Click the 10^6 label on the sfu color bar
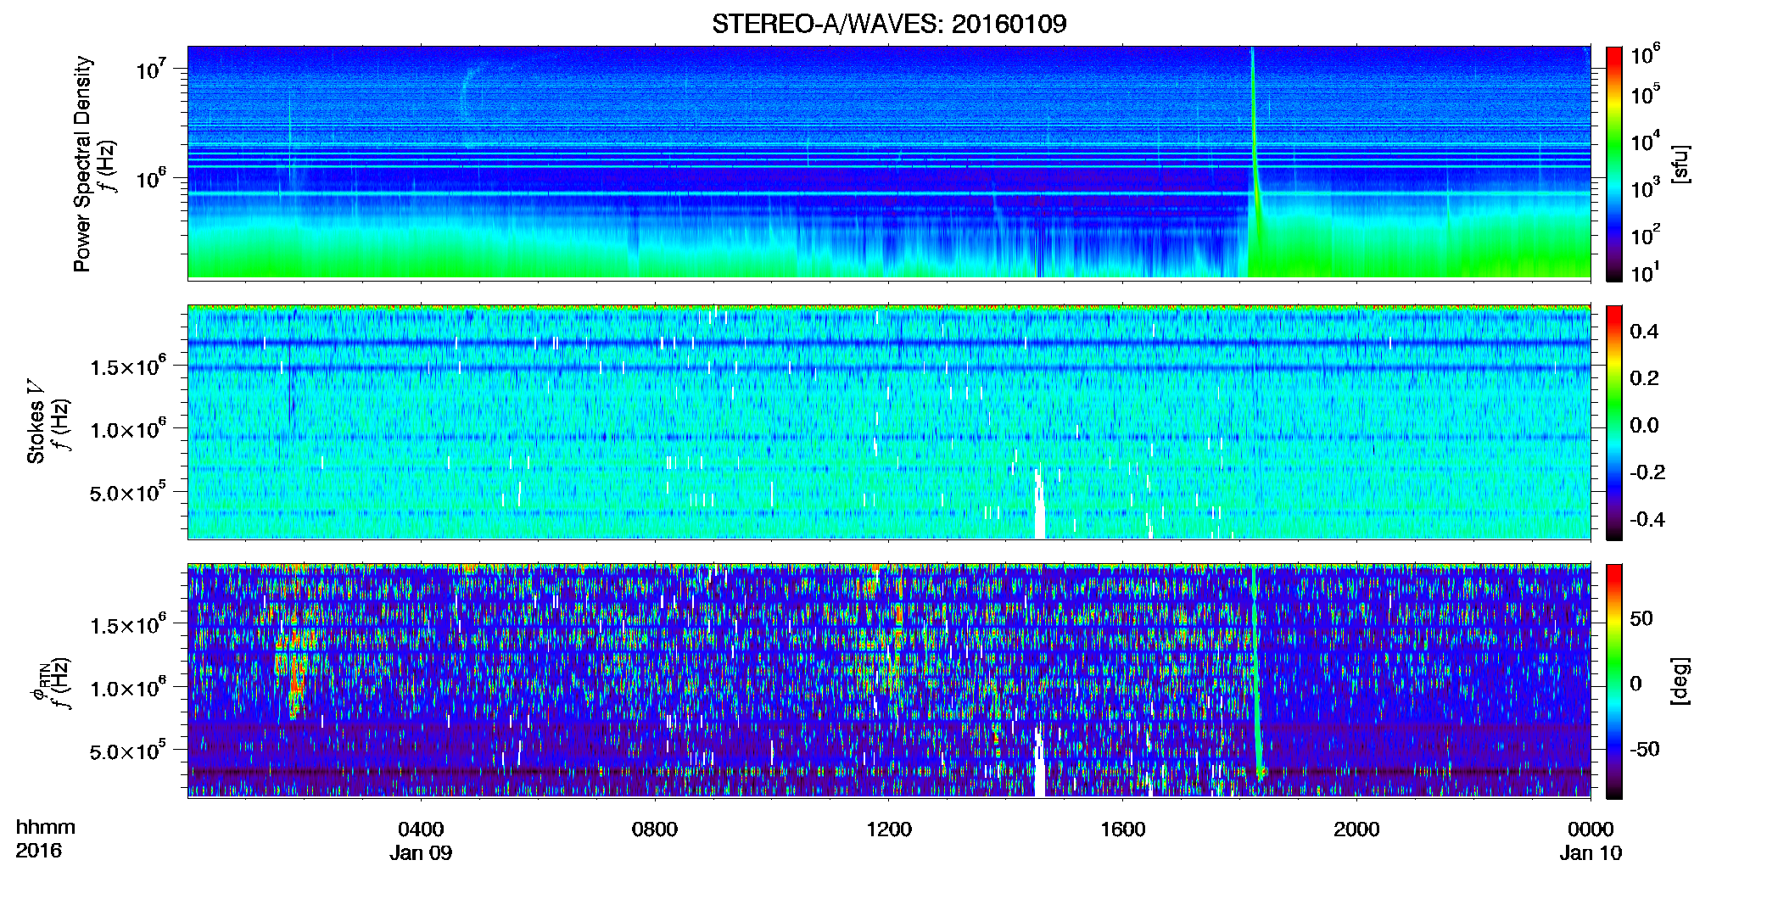 point(1646,55)
